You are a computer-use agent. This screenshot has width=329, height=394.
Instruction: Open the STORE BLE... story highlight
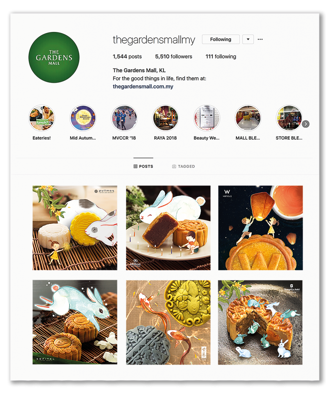(289, 118)
